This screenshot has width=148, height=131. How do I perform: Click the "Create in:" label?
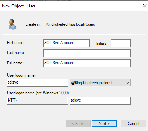click(33, 24)
